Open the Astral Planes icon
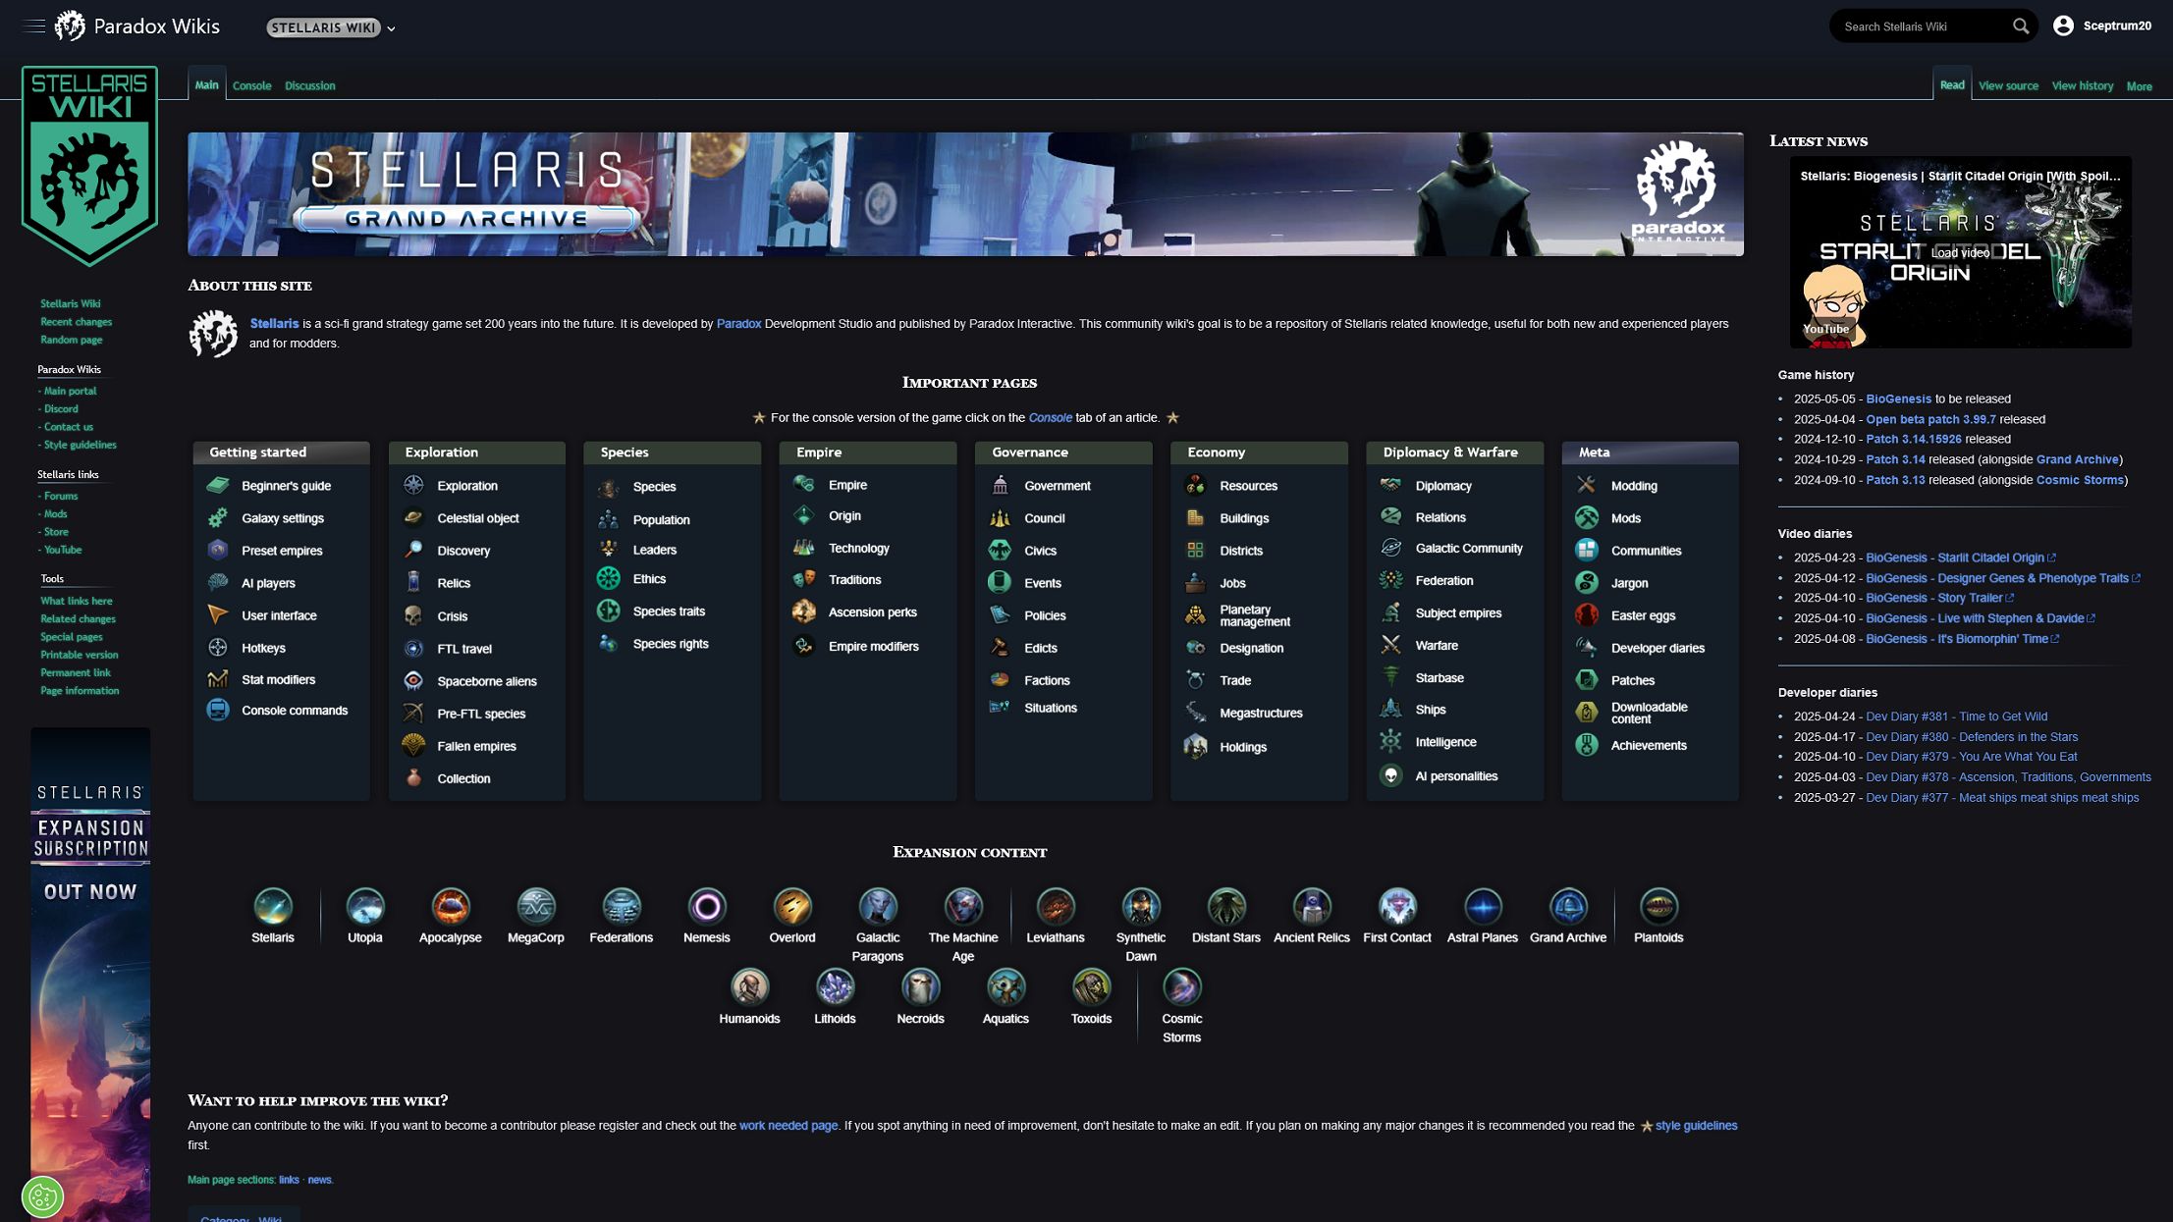 coord(1483,906)
